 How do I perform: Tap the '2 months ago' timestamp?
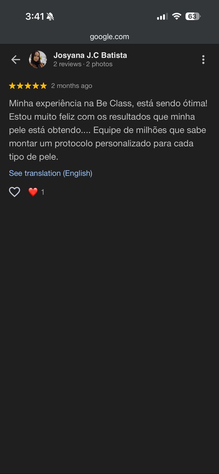pyautogui.click(x=72, y=86)
